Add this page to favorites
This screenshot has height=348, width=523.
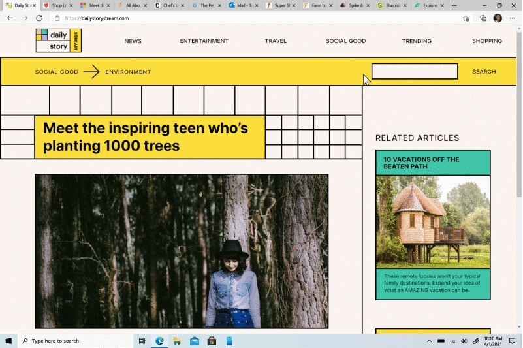tap(466, 18)
